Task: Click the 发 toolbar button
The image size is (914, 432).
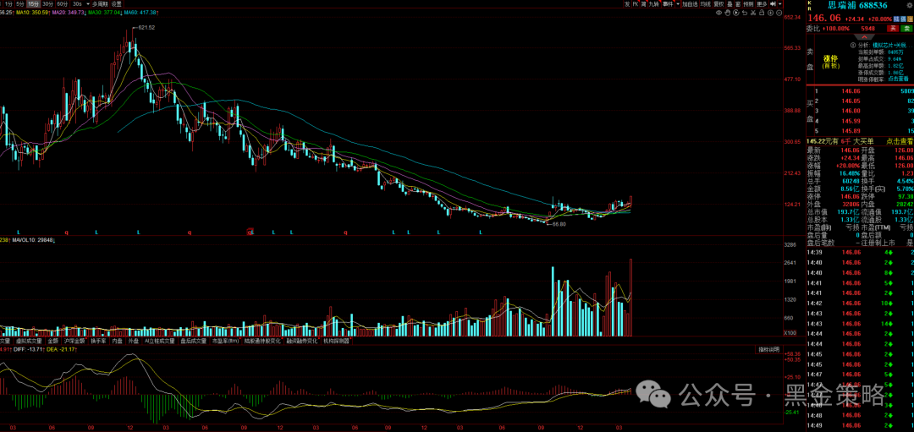Action: coord(627,4)
